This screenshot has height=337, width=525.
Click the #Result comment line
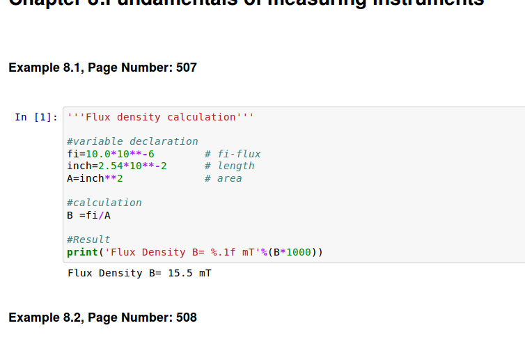(88, 240)
